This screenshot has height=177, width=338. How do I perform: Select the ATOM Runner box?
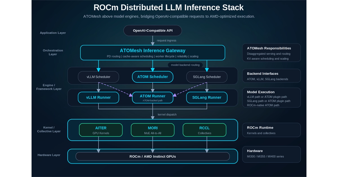pos(153,97)
